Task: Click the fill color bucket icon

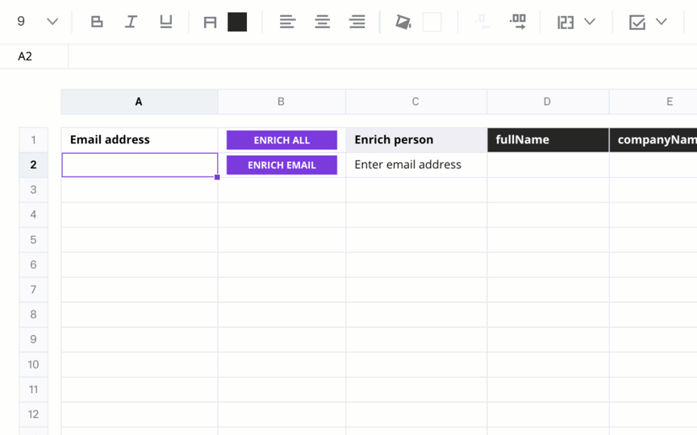Action: click(x=403, y=22)
